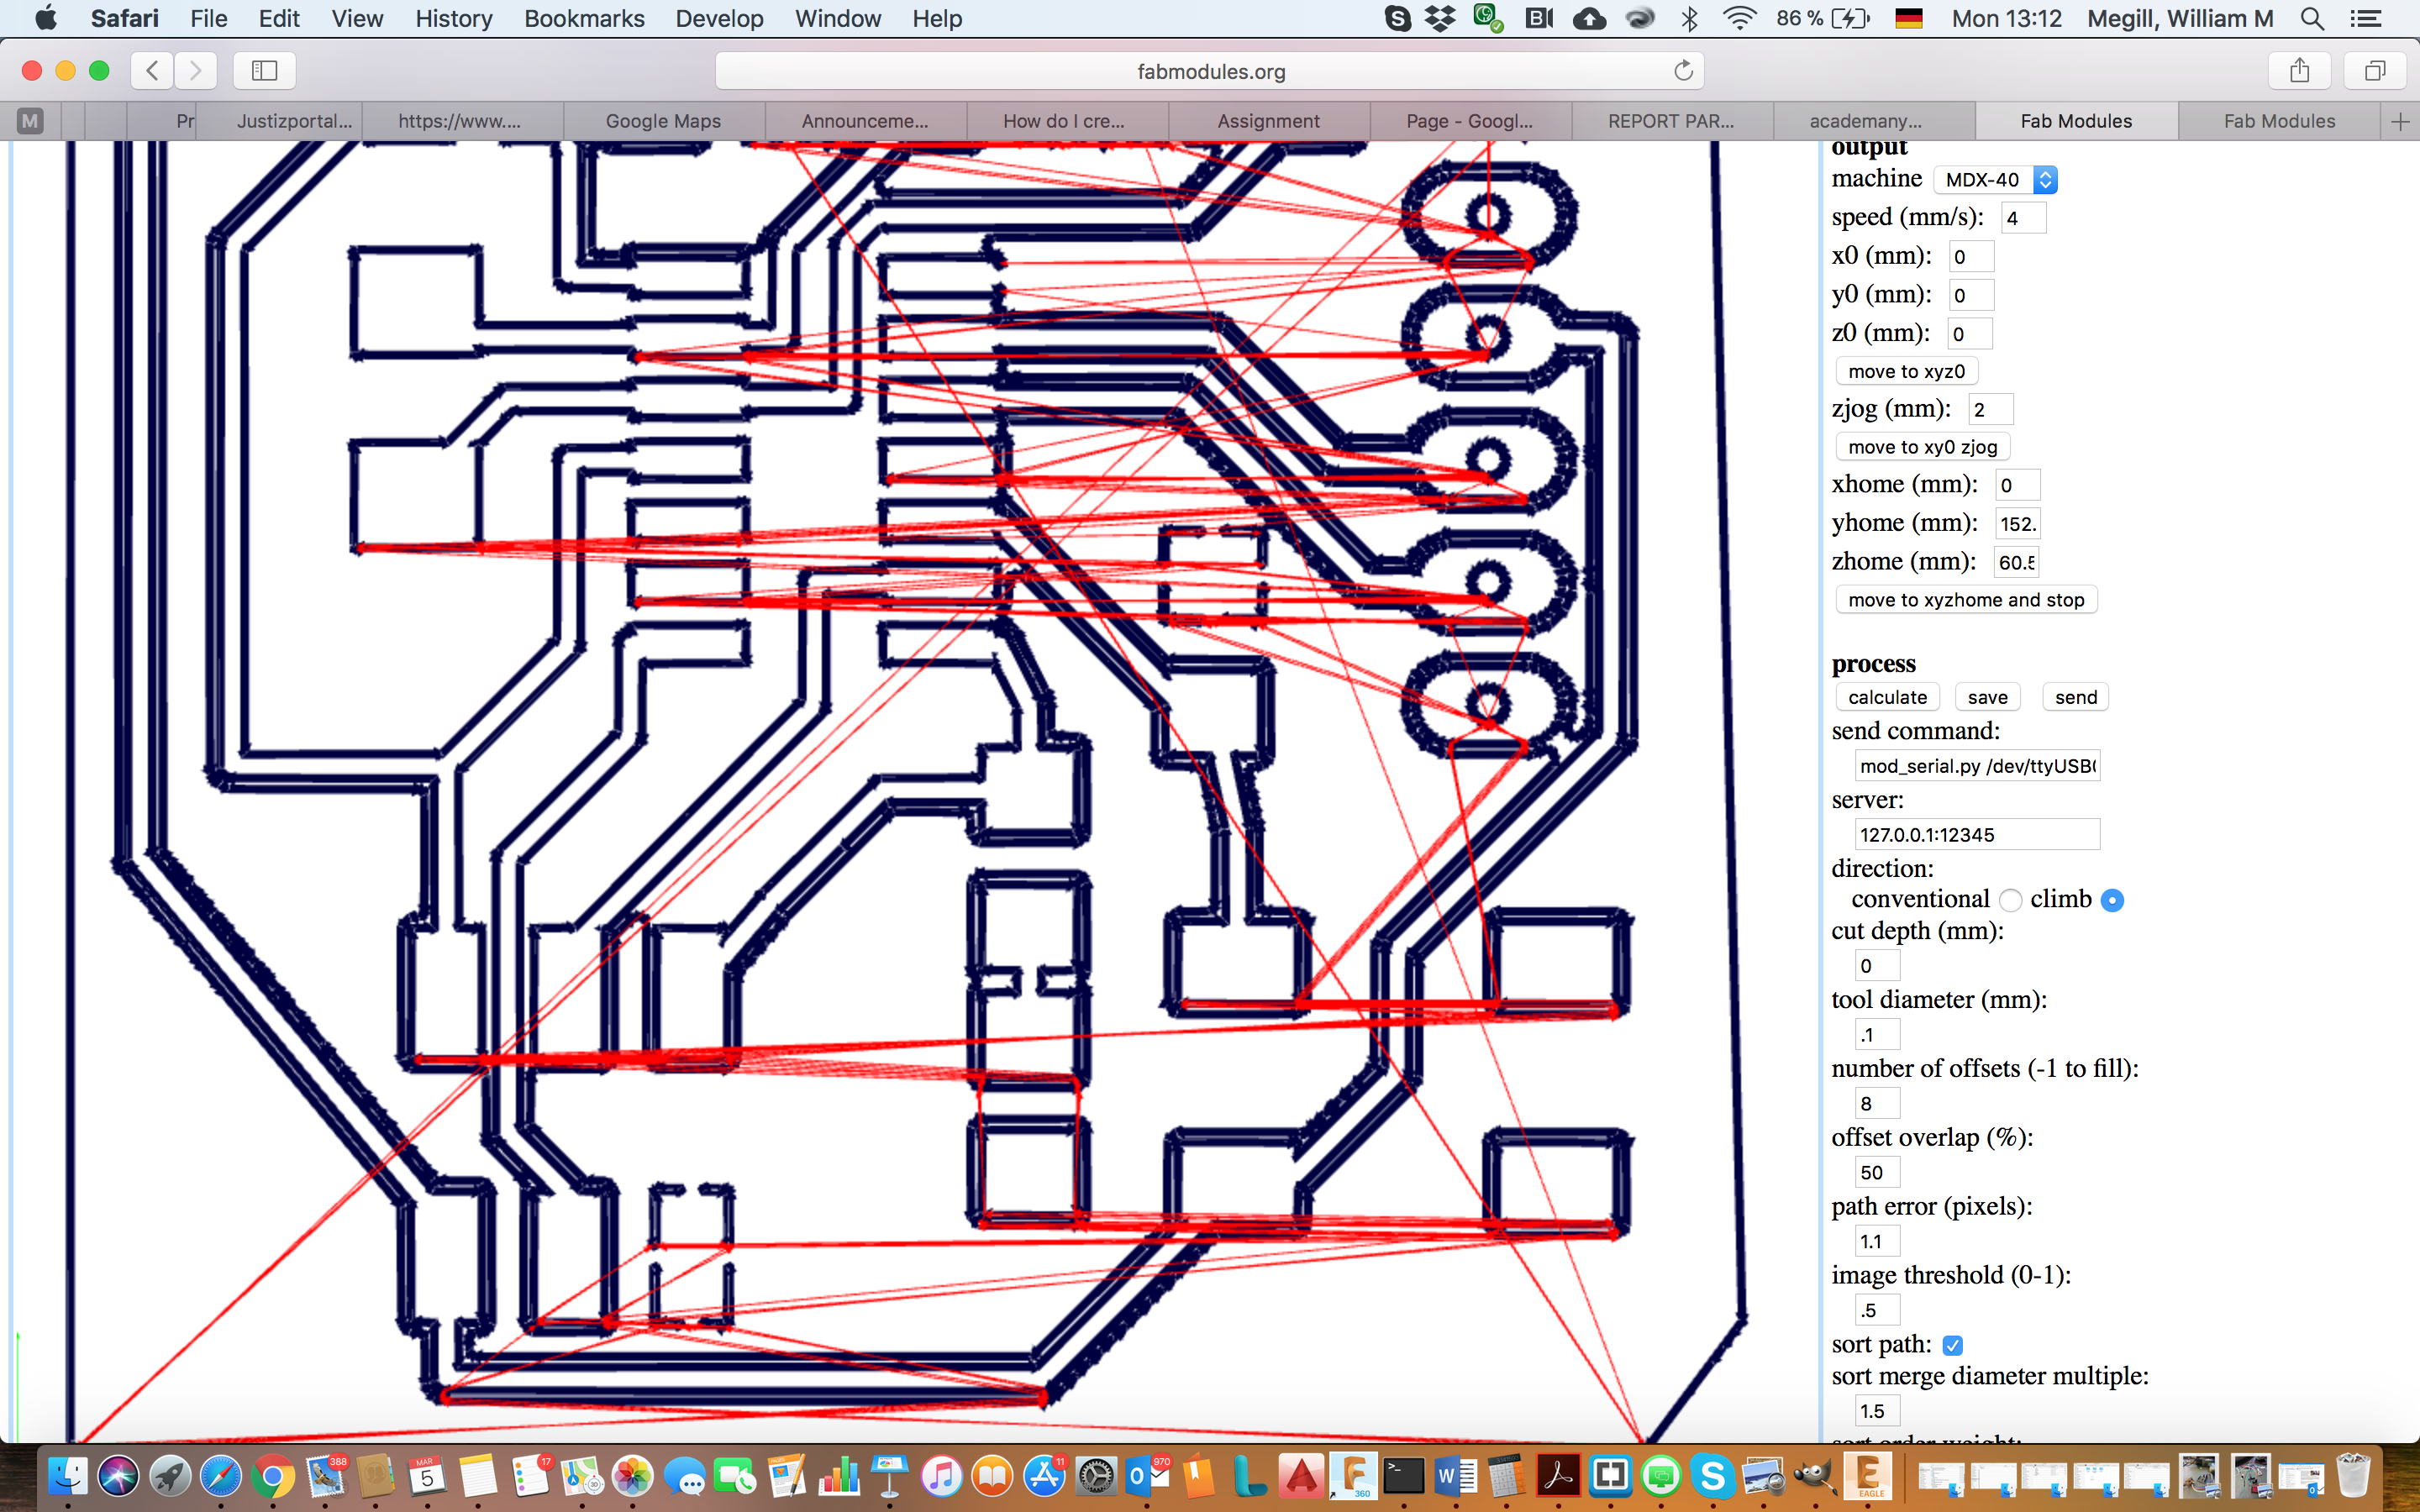The width and height of the screenshot is (2420, 1512).
Task: Click the Safari sidebar toggle icon
Action: coord(264,70)
